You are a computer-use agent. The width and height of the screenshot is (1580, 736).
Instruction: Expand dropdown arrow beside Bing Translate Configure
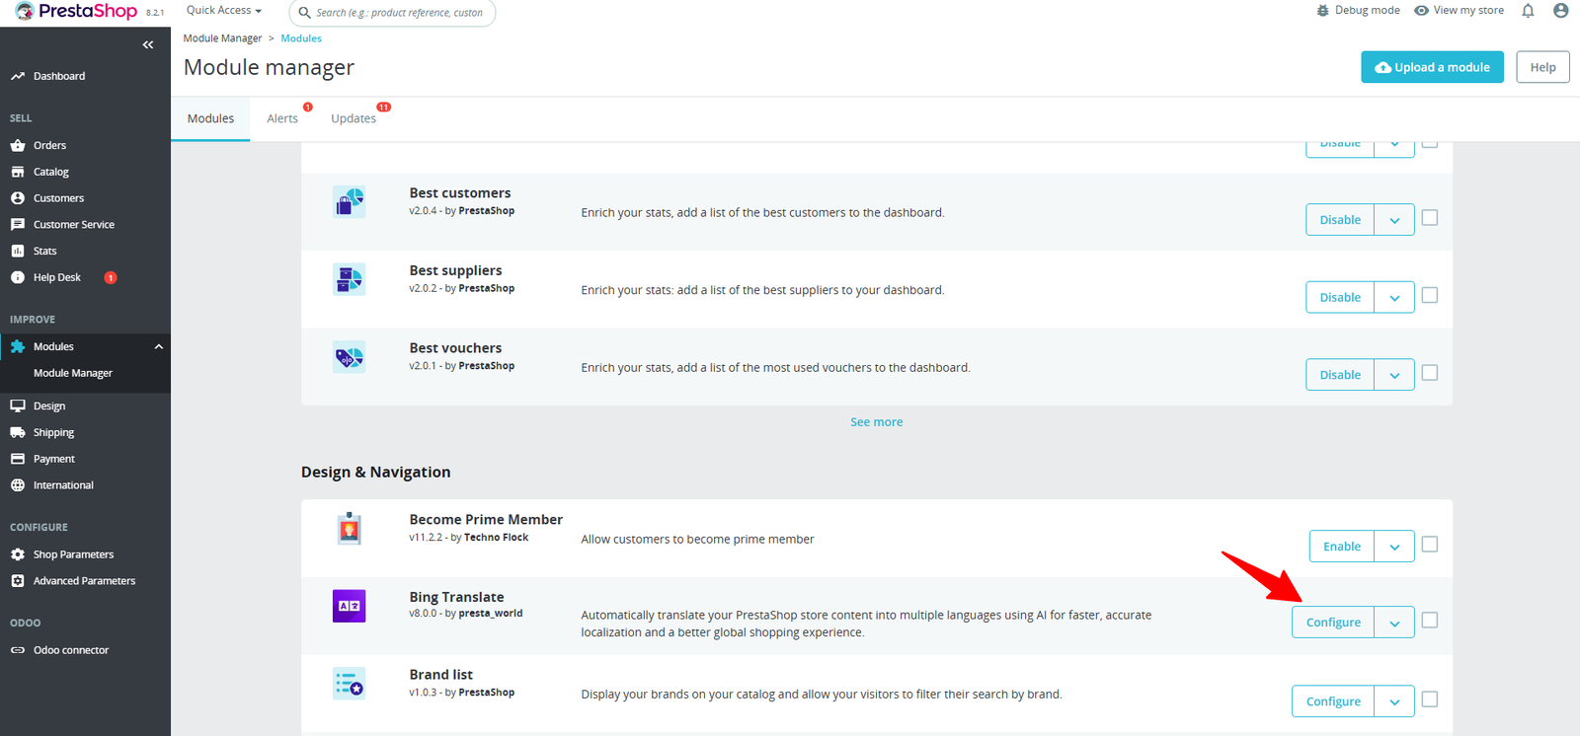pos(1394,623)
